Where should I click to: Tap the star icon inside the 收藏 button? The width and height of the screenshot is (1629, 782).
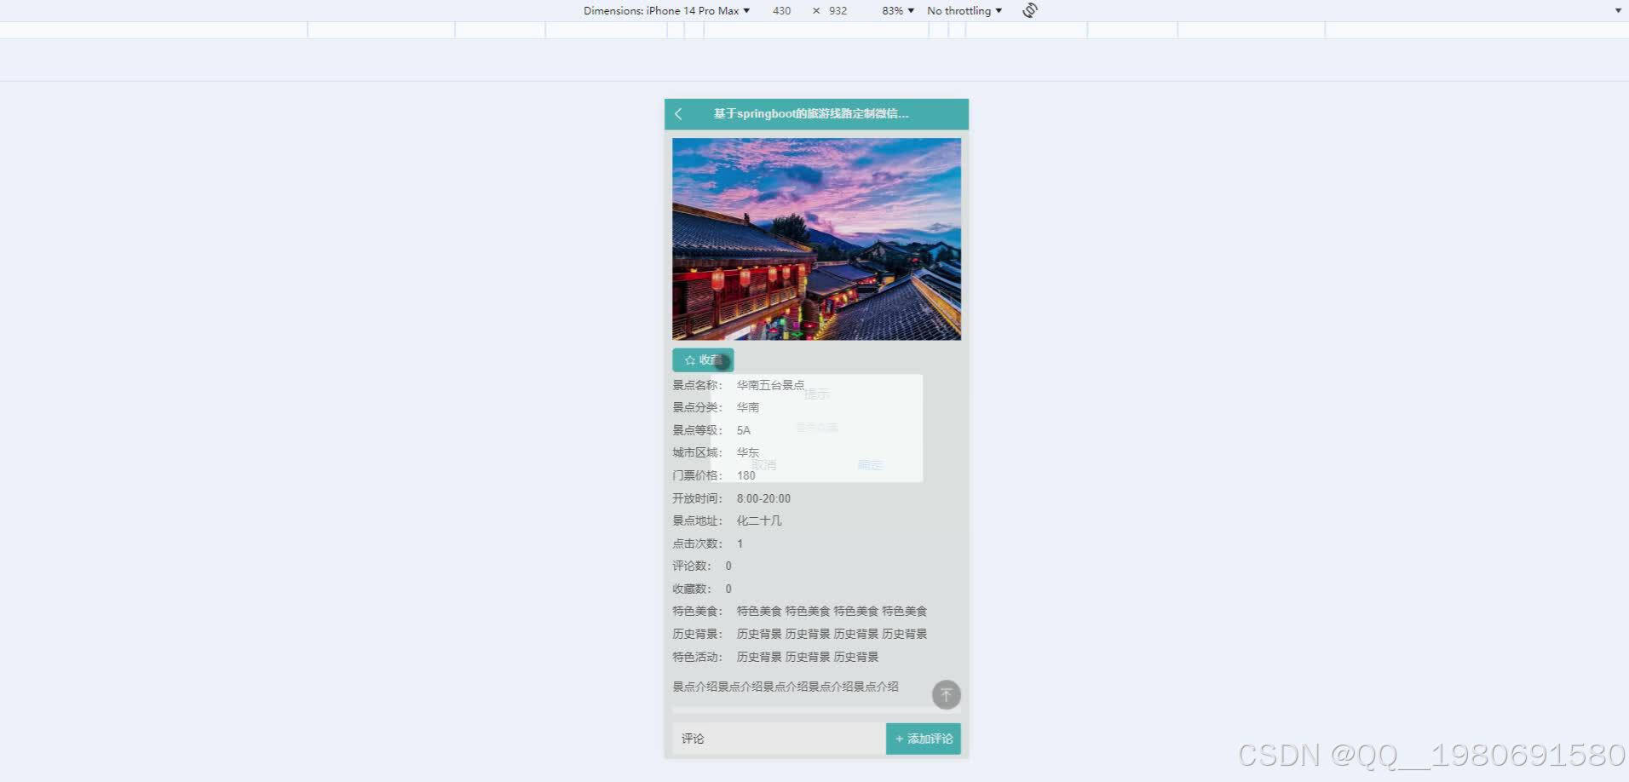(689, 359)
